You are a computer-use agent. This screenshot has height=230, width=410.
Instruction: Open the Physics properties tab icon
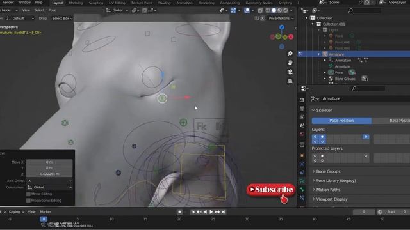point(302,164)
